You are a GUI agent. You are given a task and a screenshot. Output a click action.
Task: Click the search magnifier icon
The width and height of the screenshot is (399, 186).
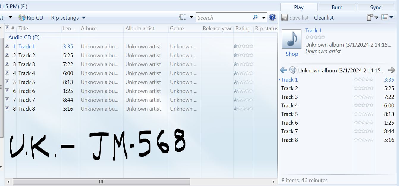coord(255,18)
